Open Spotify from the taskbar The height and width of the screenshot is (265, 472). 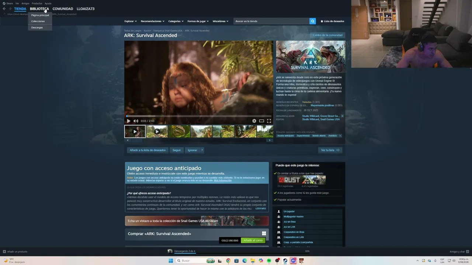pyautogui.click(x=269, y=261)
